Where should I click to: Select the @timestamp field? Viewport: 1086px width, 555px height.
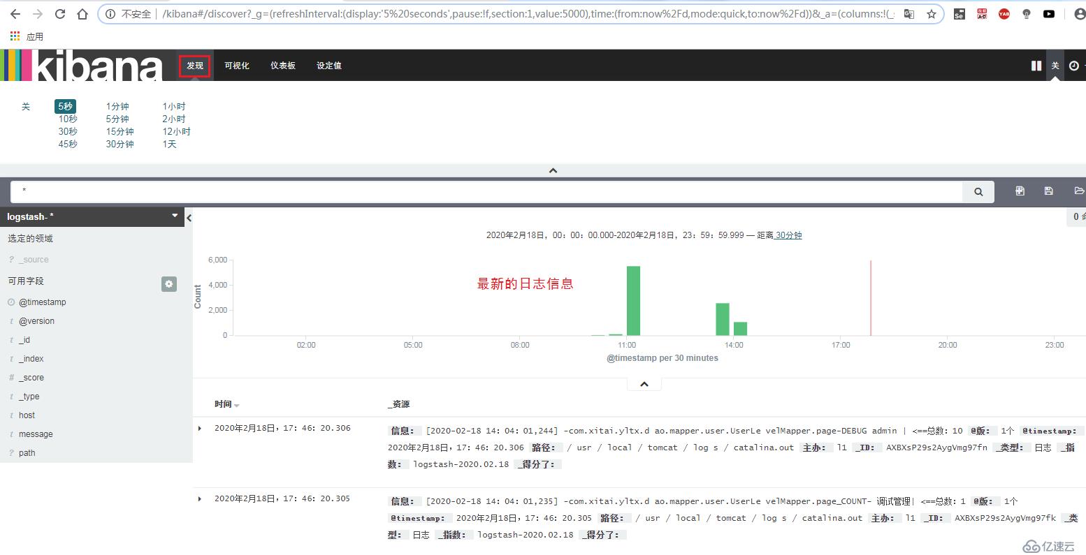click(x=42, y=302)
